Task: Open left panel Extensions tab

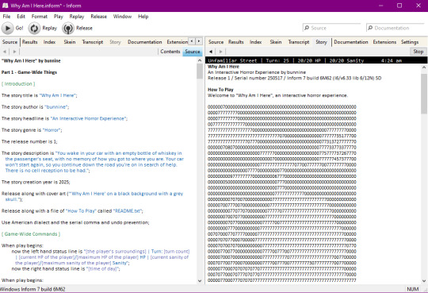Action: click(x=178, y=42)
